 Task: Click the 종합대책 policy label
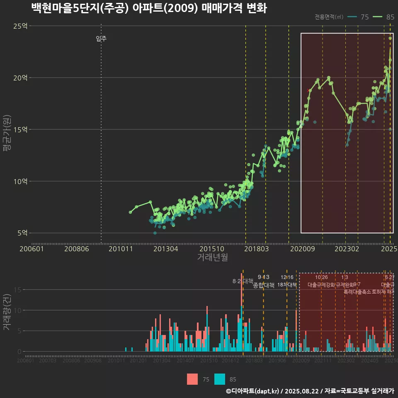coord(264,285)
